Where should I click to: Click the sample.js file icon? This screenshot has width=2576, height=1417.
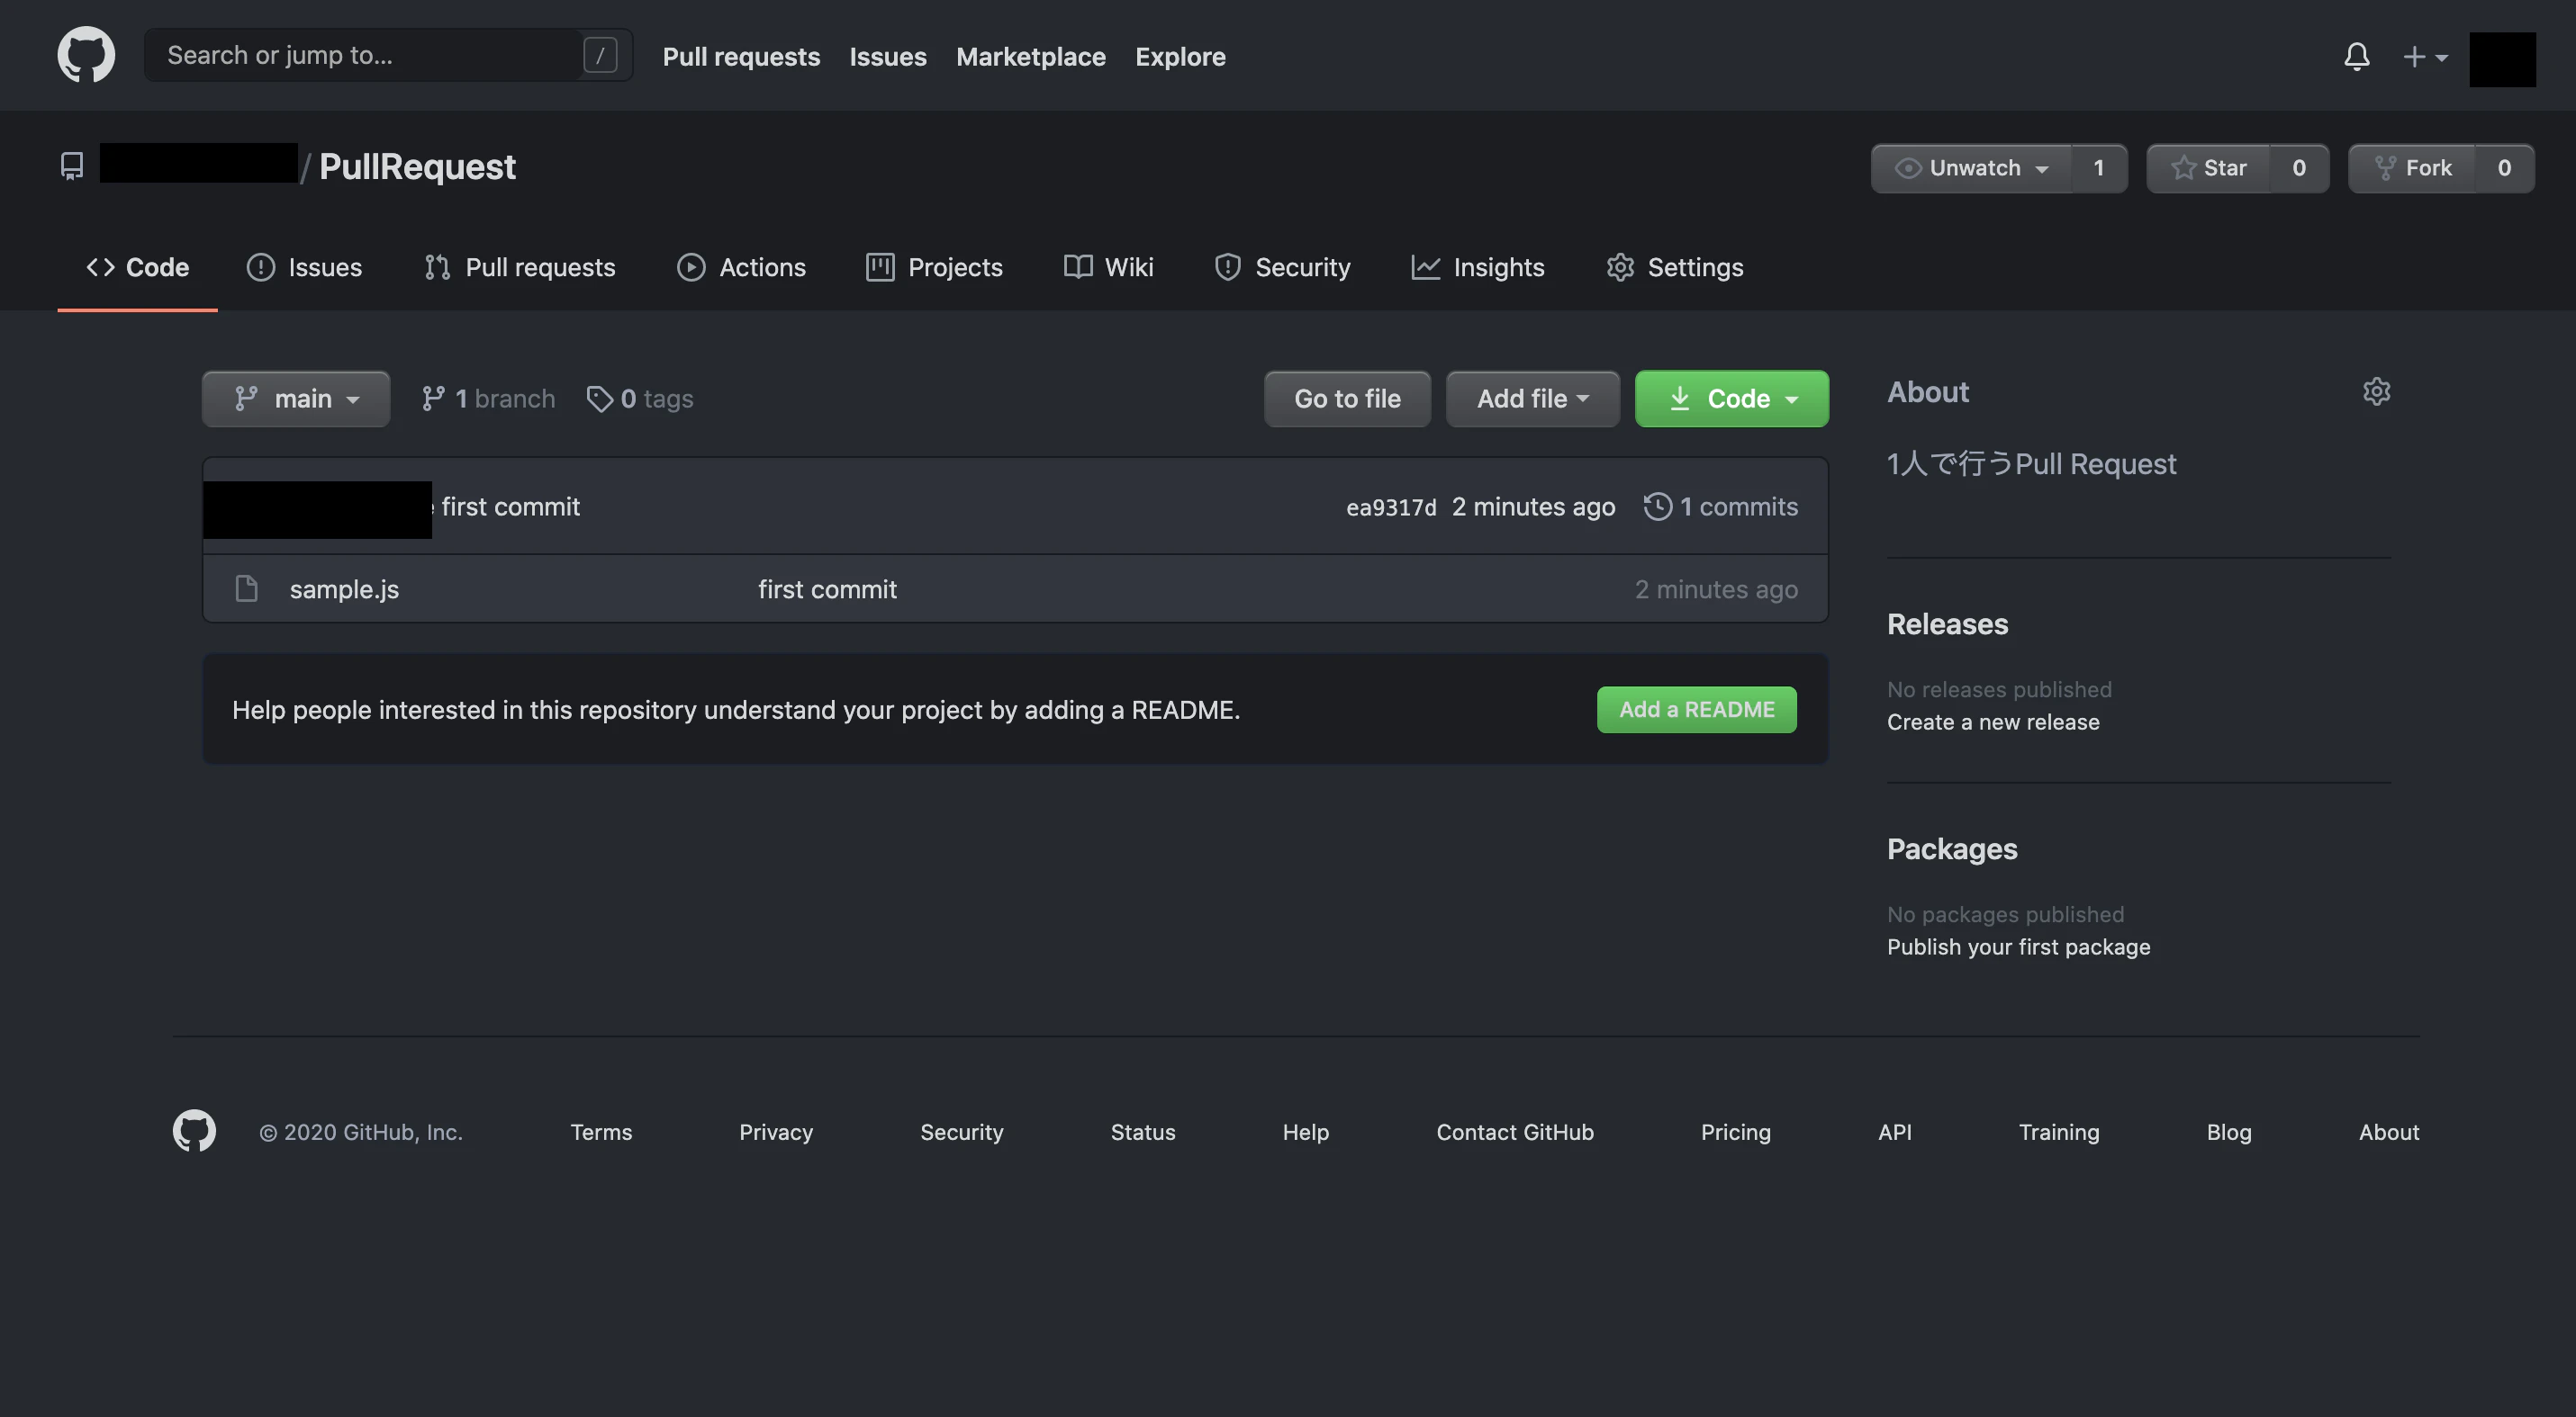coord(246,588)
